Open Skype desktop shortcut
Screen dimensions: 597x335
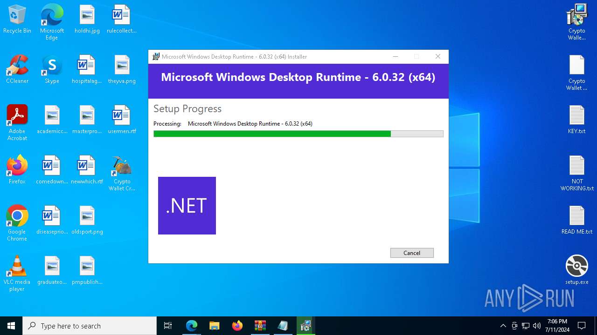click(x=52, y=70)
